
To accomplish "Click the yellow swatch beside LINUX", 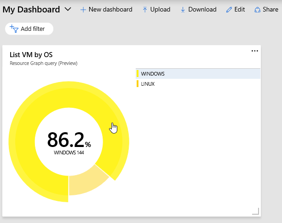I will (x=137, y=84).
